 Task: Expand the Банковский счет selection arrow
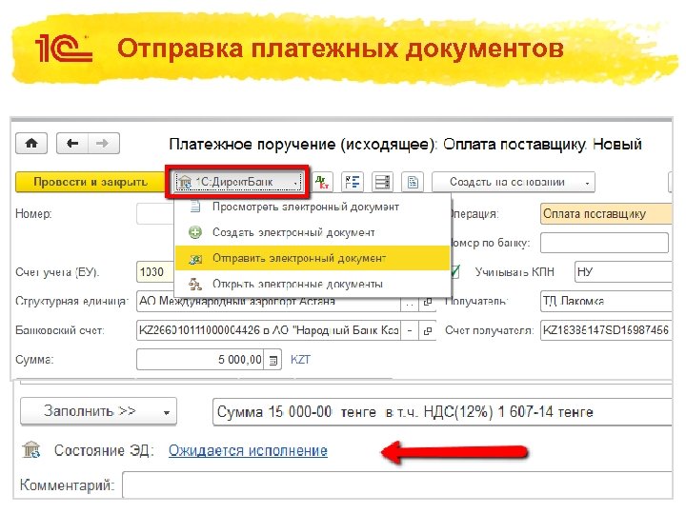click(x=410, y=331)
